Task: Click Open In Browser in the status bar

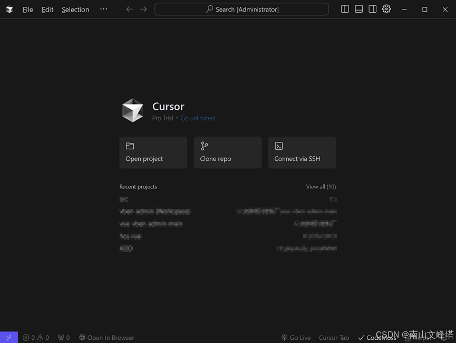Action: coord(106,338)
